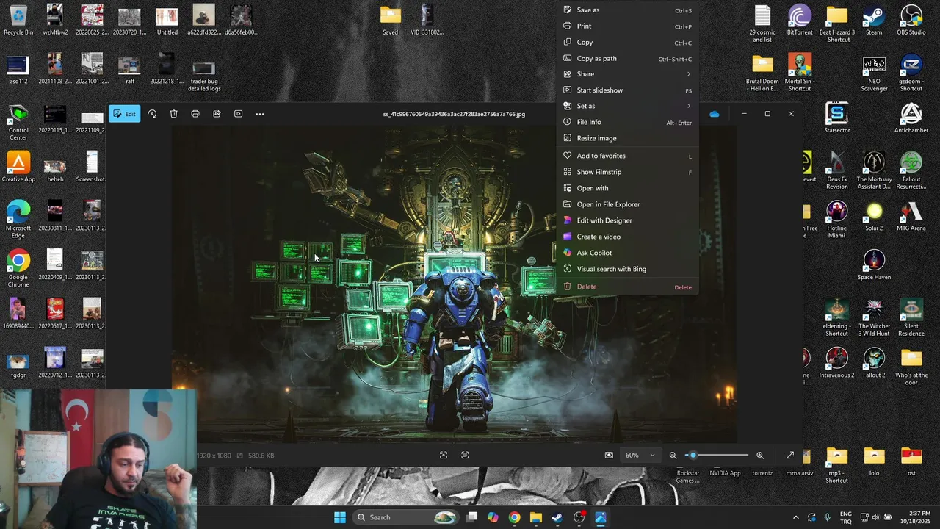The width and height of the screenshot is (940, 529).
Task: Choose Delete in the context menu
Action: click(627, 287)
